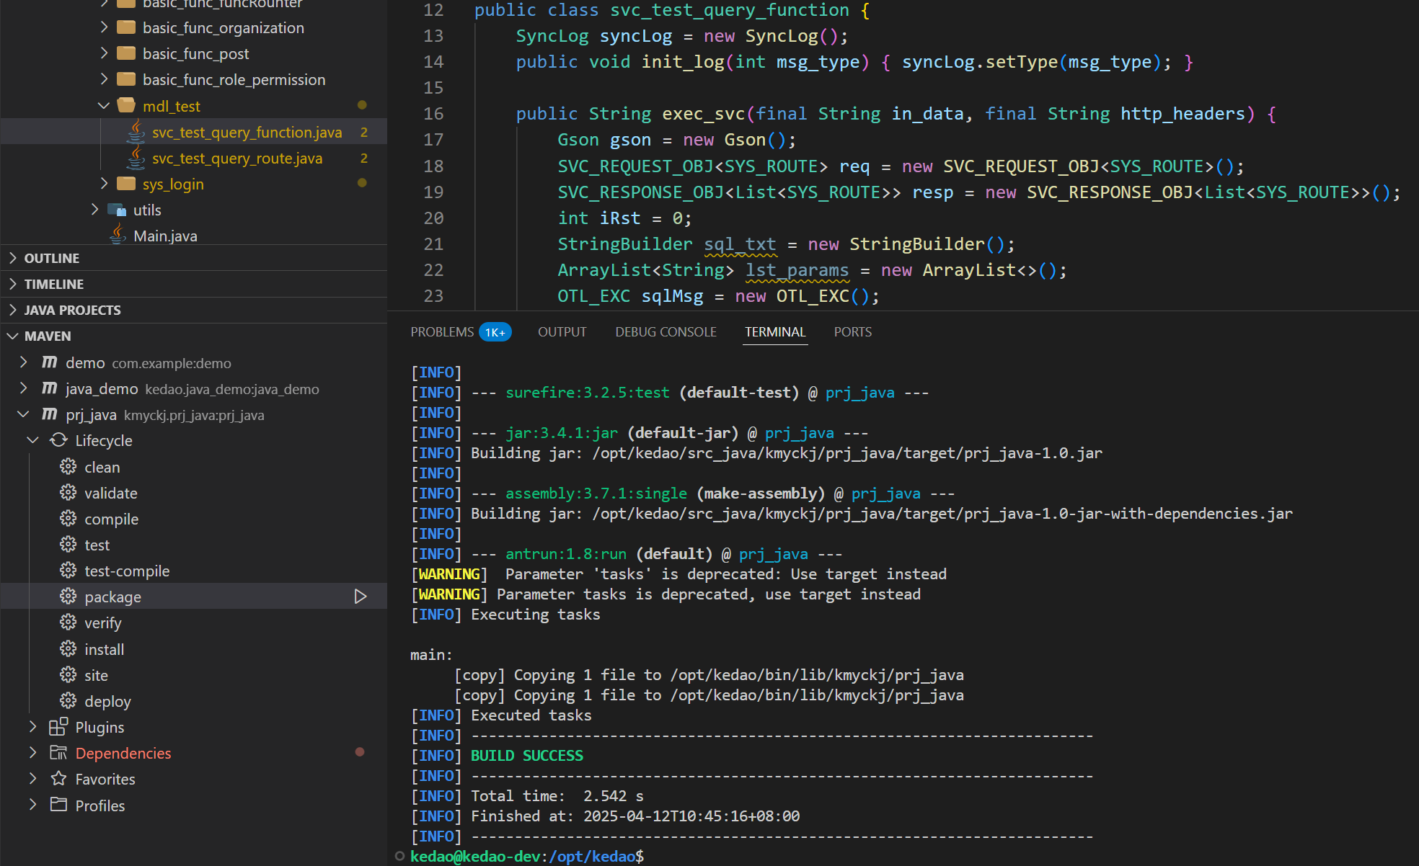Collapse the mdl_test folder
The height and width of the screenshot is (866, 1419).
coord(104,106)
